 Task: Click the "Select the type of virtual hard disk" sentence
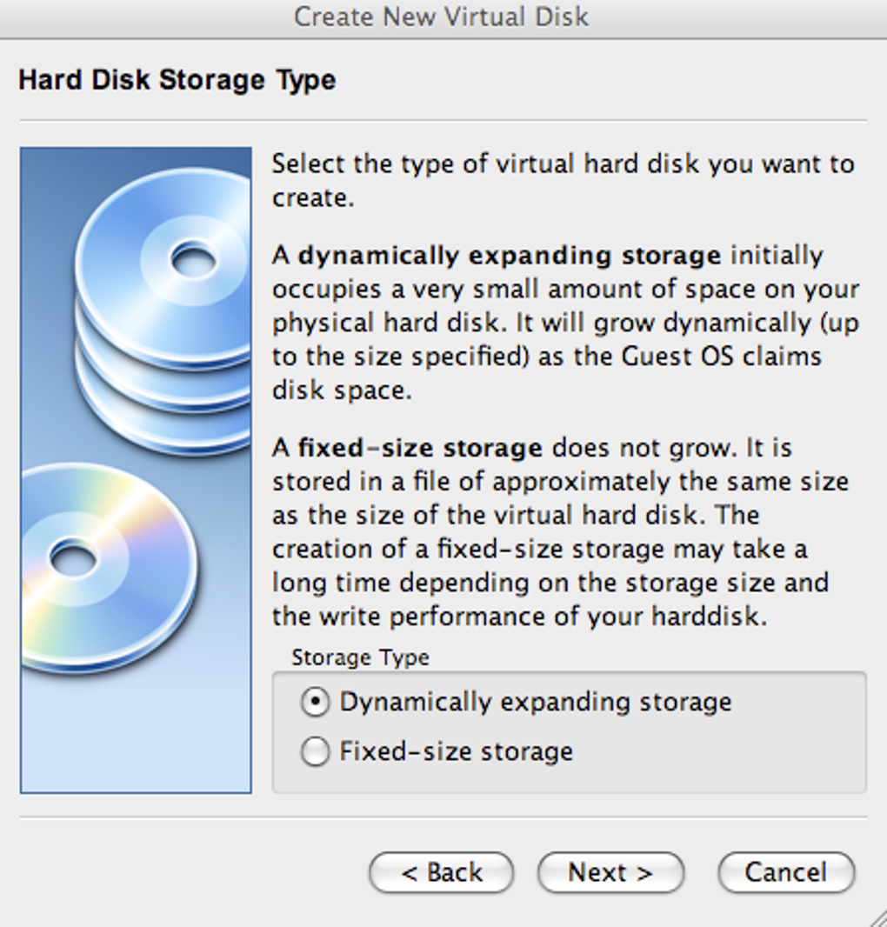point(563,164)
